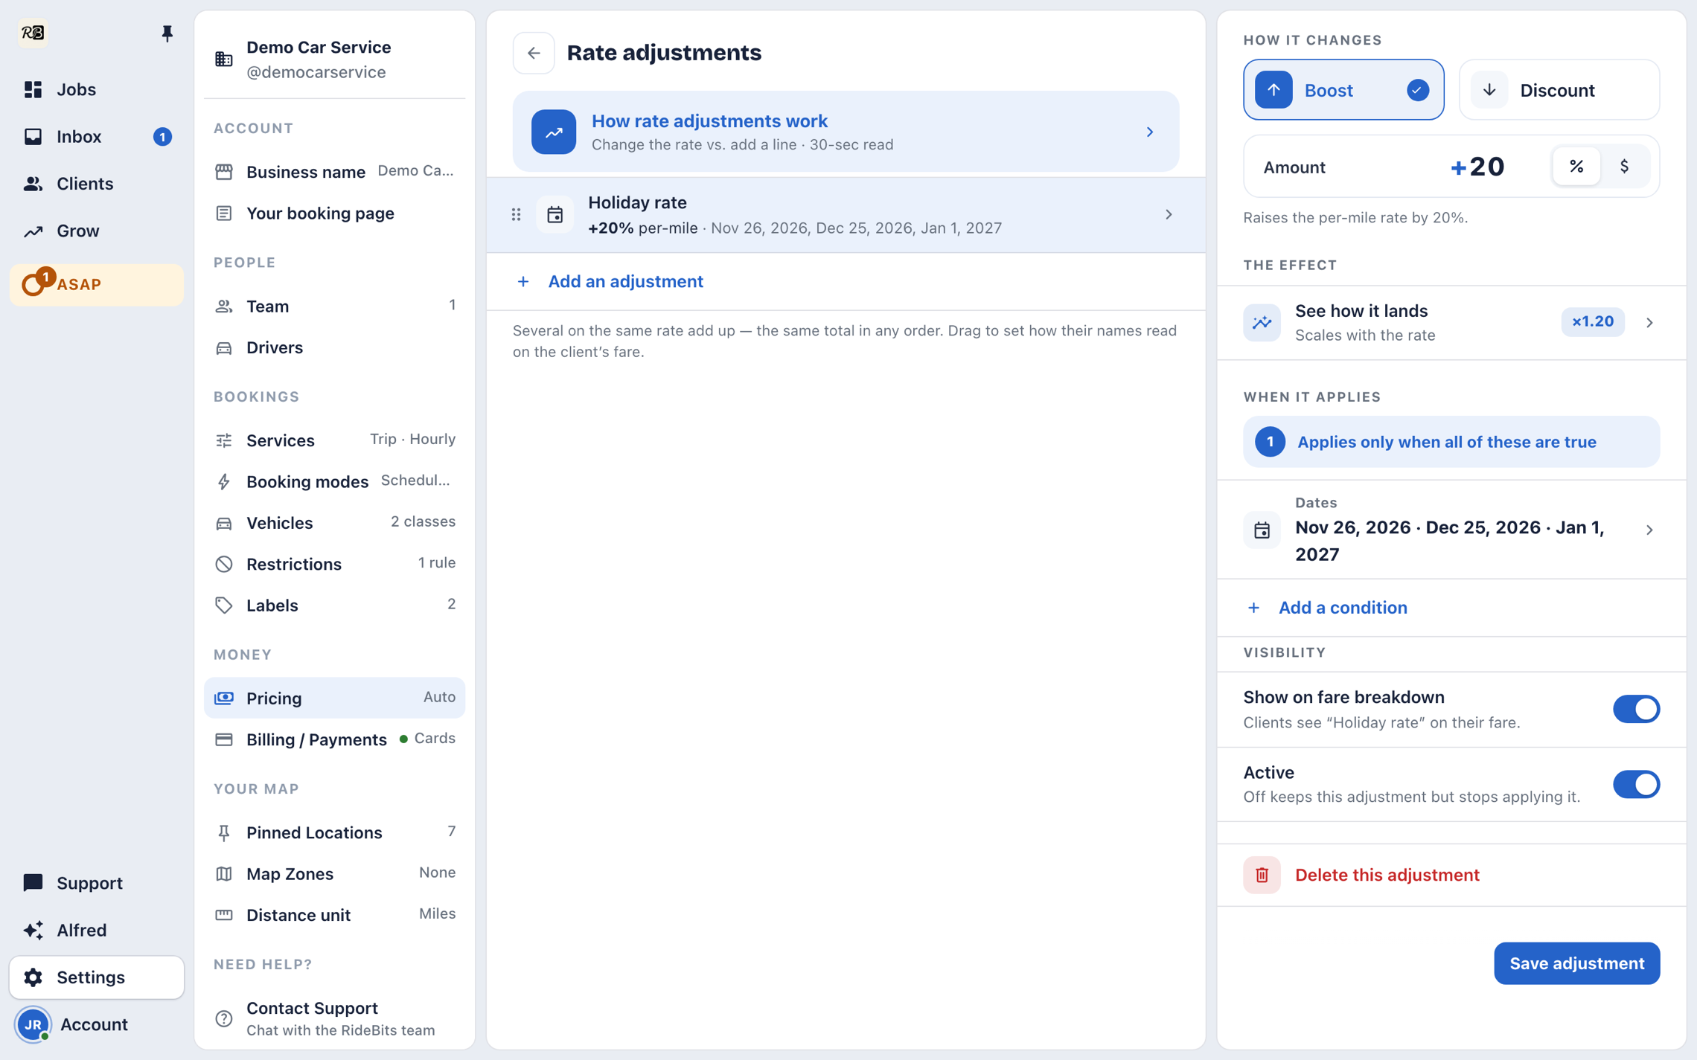The width and height of the screenshot is (1697, 1060).
Task: Click the RideBits logo icon
Action: pyautogui.click(x=33, y=33)
